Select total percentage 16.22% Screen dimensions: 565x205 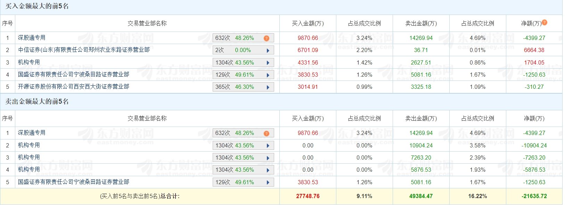point(478,196)
